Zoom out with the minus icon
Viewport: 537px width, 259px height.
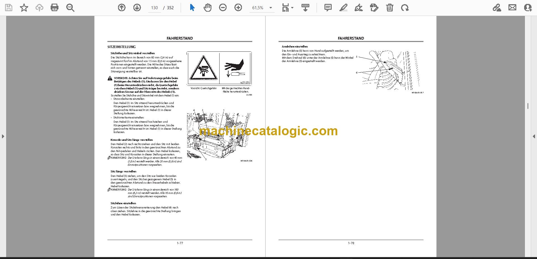point(223,8)
